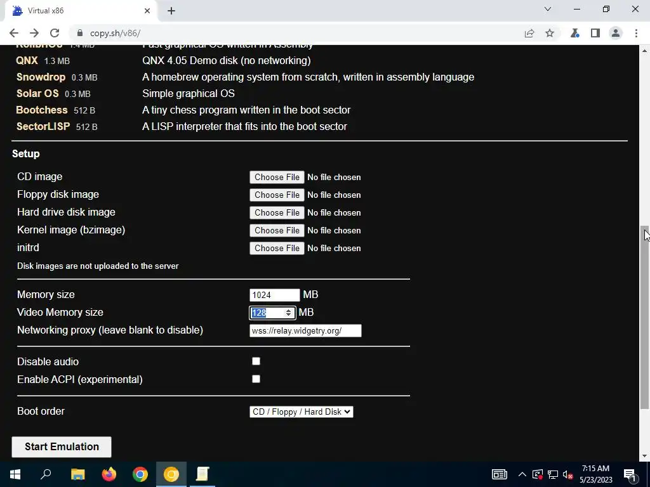Edit the Networking proxy address field
The width and height of the screenshot is (650, 487).
tap(305, 331)
